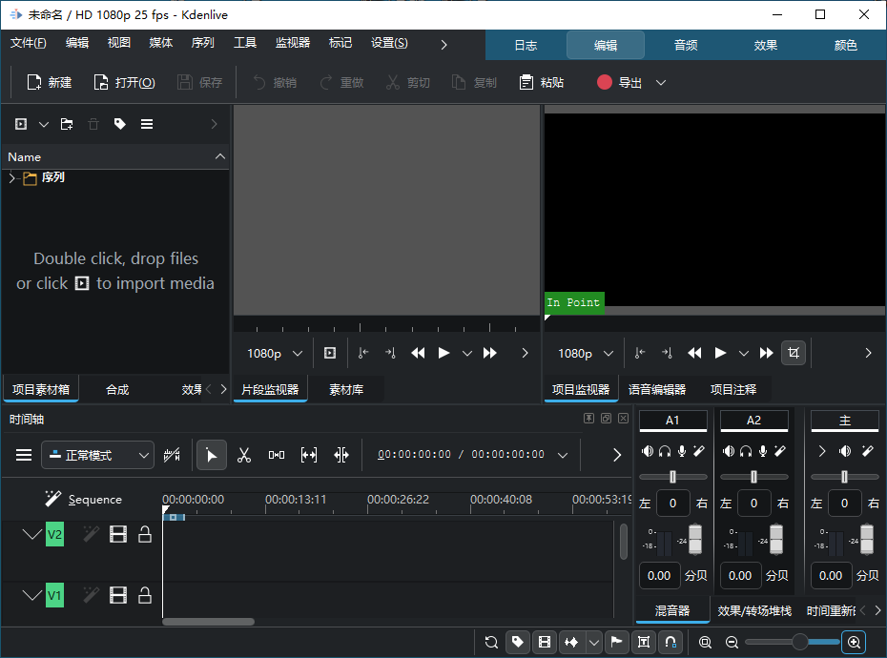Viewport: 887px width, 658px height.
Task: Fast forward in the project monitor
Action: 767,353
